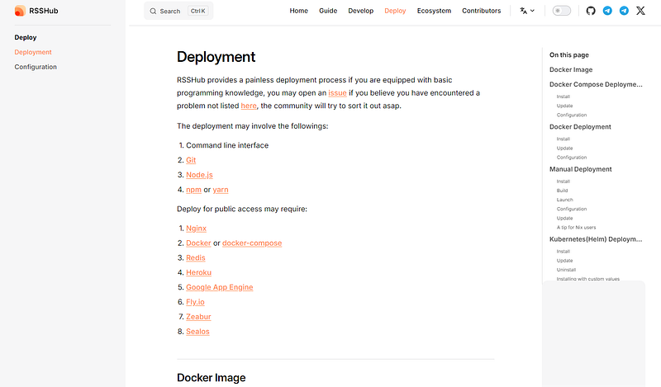Jump to Update under Docker Deployment
The width and height of the screenshot is (661, 387).
564,149
